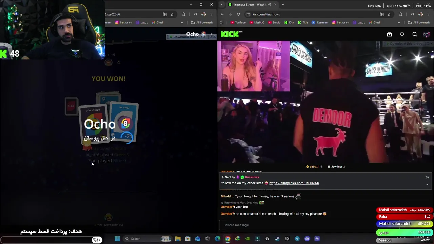This screenshot has height=244, width=434.
Task: Close the tinasnows Stream tab
Action: 275,5
